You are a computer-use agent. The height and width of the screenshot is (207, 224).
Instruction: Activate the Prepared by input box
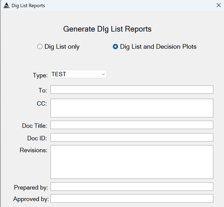pos(132,187)
